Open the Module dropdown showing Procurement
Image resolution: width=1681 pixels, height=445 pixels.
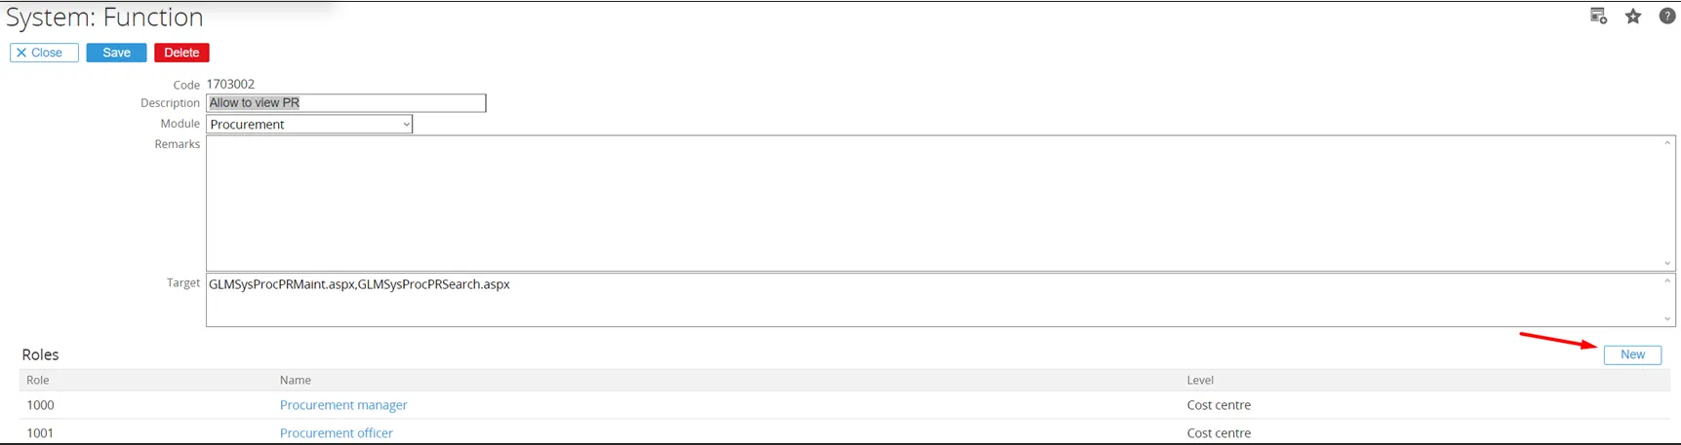click(309, 125)
